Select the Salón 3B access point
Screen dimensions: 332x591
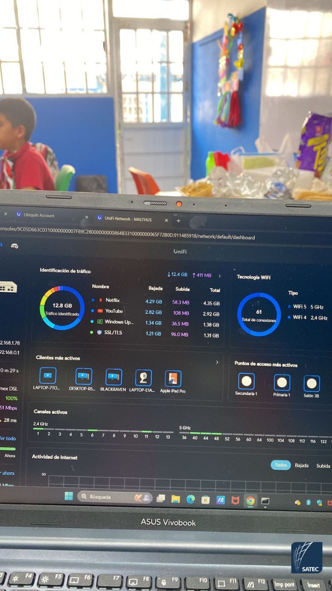pos(312,383)
